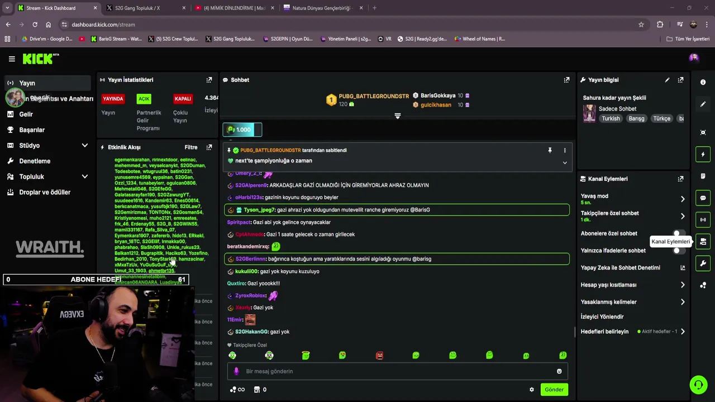The width and height of the screenshot is (715, 402).
Task: Click the Kick logo
Action: pos(40,59)
